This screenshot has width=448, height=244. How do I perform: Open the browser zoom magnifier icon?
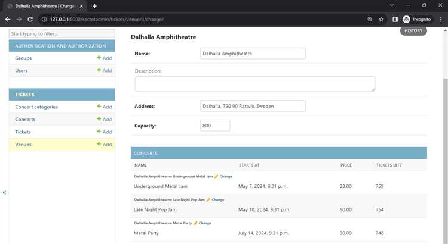(370, 20)
